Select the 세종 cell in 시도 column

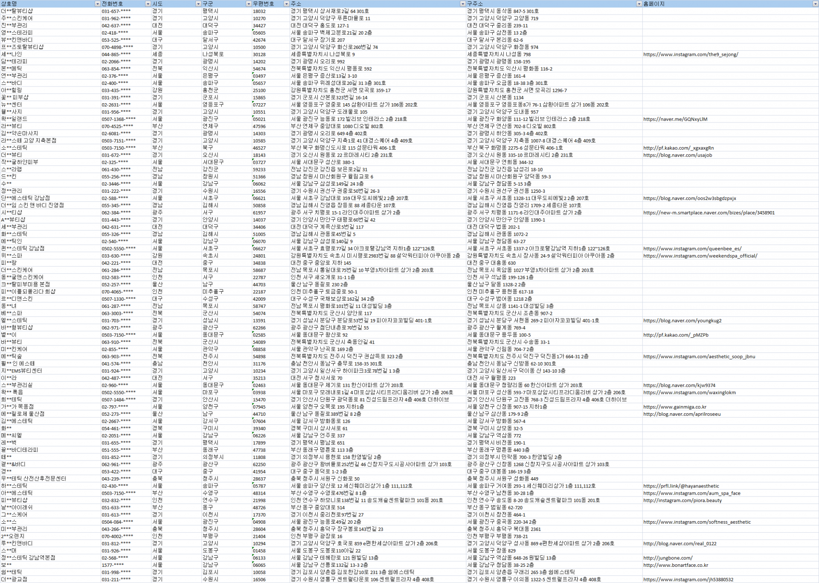point(157,54)
